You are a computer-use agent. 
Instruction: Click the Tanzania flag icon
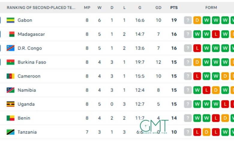coord(10,132)
